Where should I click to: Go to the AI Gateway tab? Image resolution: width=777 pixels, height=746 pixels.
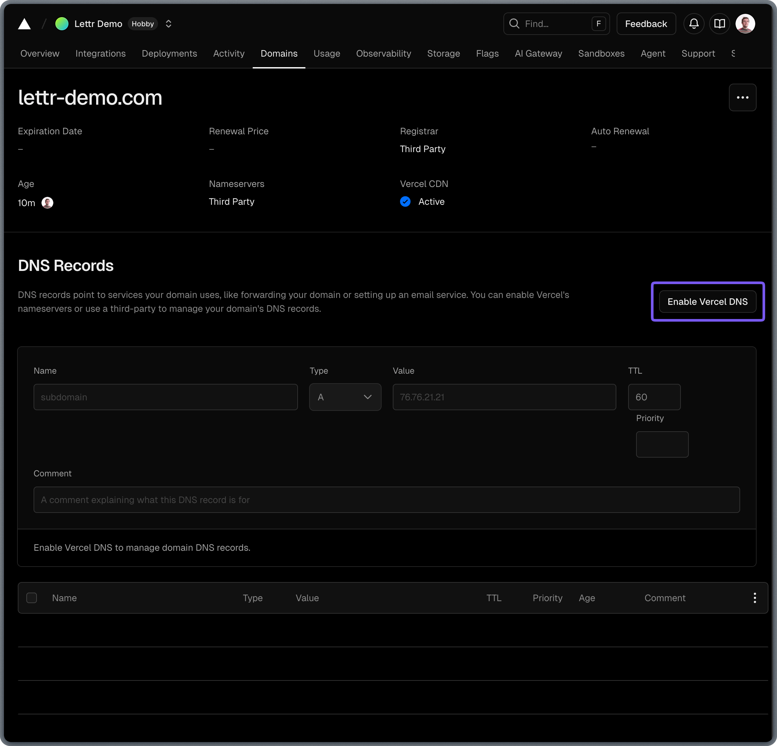tap(538, 54)
